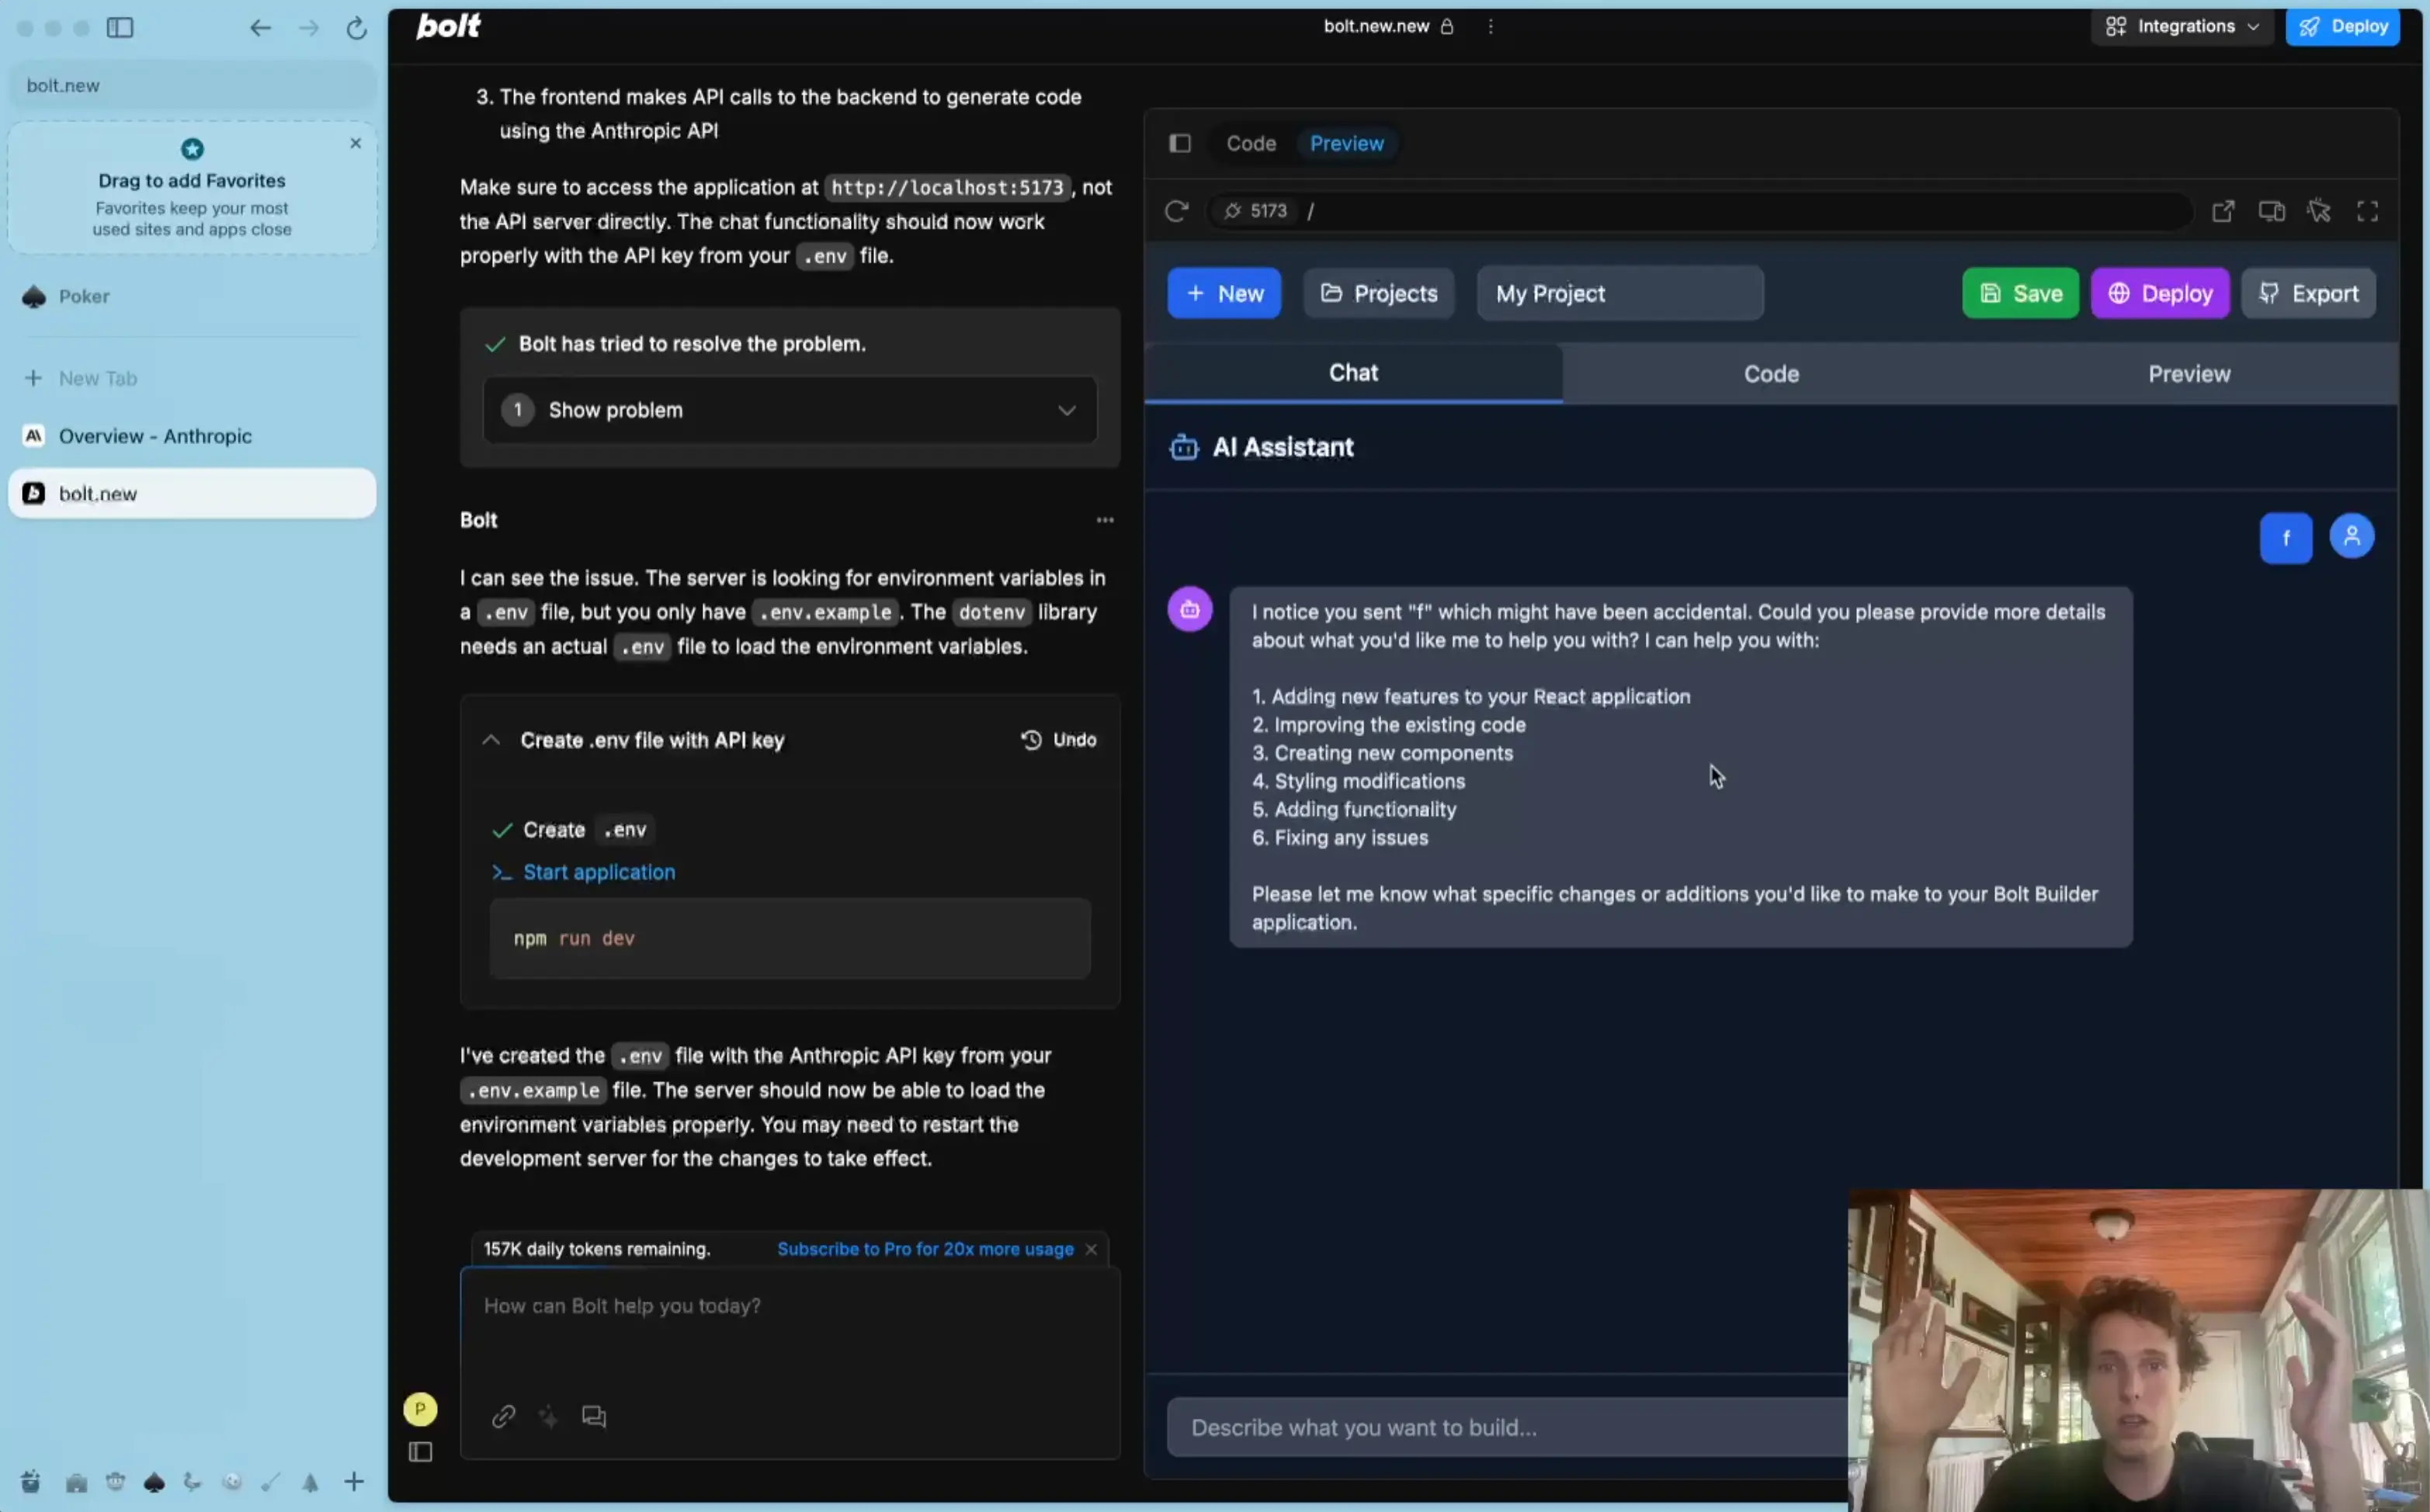Viewport: 2430px width, 1512px height.
Task: Open the inner Code tab
Action: [1771, 374]
